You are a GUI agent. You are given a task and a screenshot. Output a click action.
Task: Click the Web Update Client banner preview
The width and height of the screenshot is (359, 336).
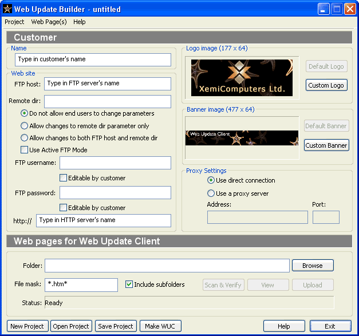click(x=242, y=138)
